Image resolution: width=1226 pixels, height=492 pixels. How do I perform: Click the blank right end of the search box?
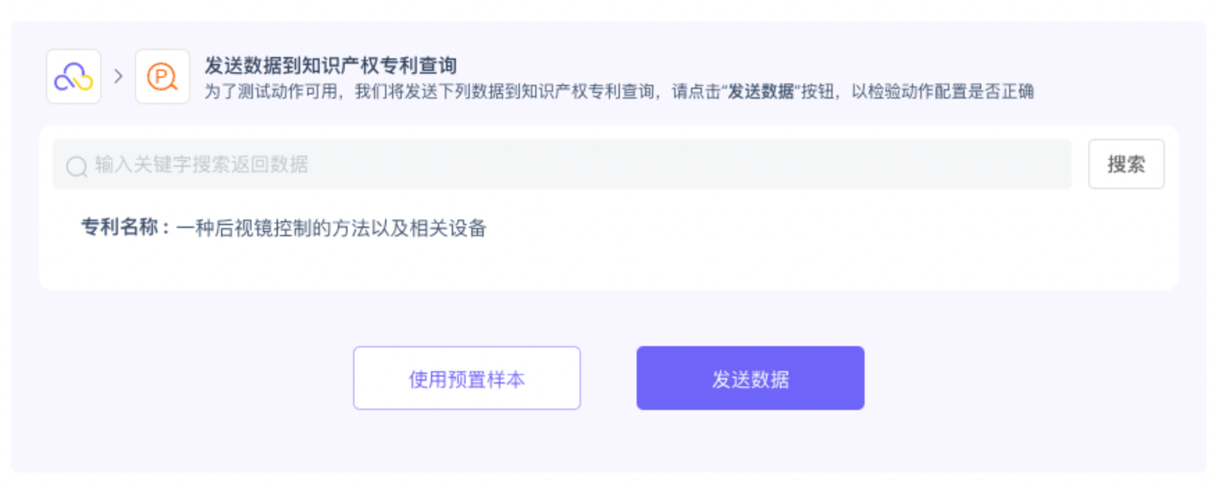(x=904, y=164)
